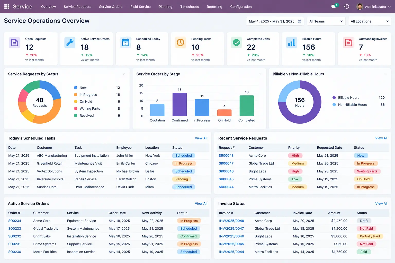
Task: Open the May 2025 date range field
Action: click(x=275, y=21)
